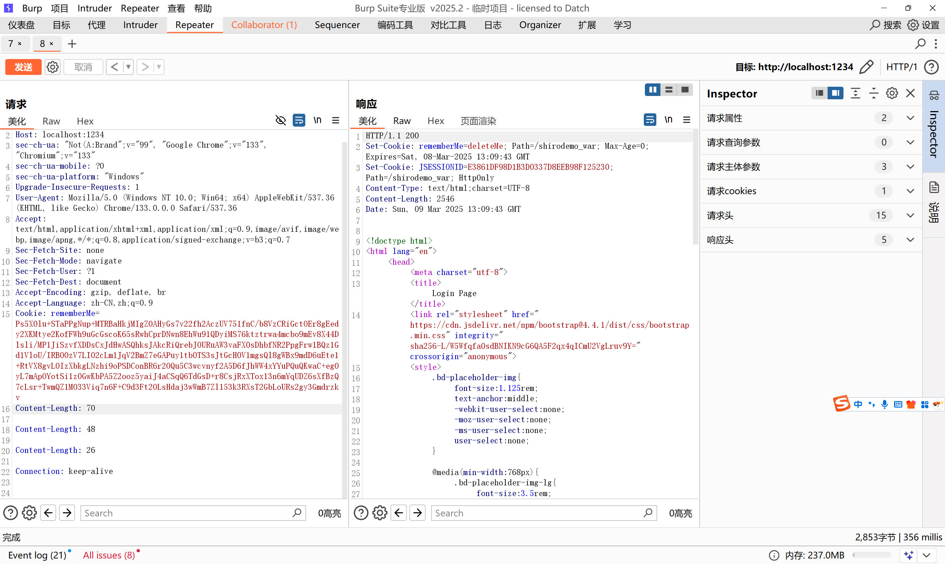This screenshot has width=945, height=564.
Task: Select side-by-side layout view
Action: click(x=653, y=90)
